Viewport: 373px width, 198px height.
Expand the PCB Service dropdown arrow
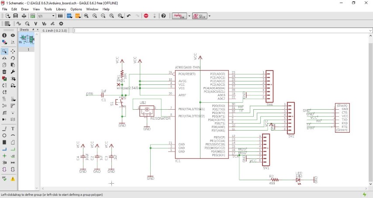click(x=210, y=16)
